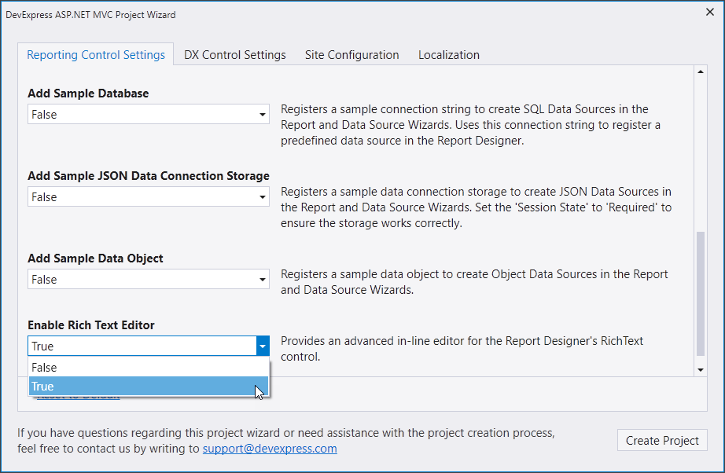Click the Add Sample Data Object heading
Screen dimensions: 725x473
coord(95,258)
